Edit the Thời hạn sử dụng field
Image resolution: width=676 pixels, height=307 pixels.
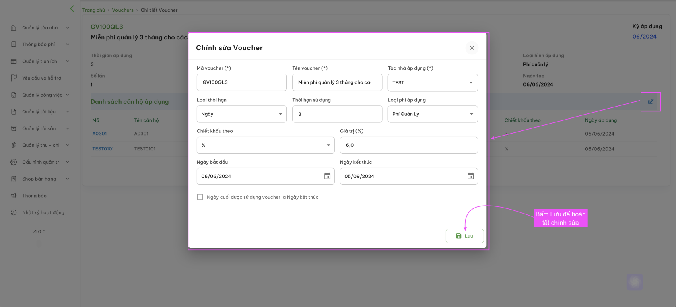pos(337,114)
